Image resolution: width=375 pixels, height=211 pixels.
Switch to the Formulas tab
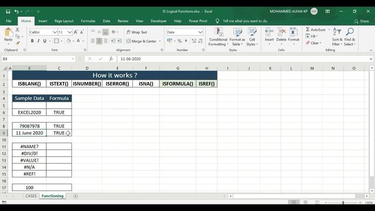click(88, 21)
